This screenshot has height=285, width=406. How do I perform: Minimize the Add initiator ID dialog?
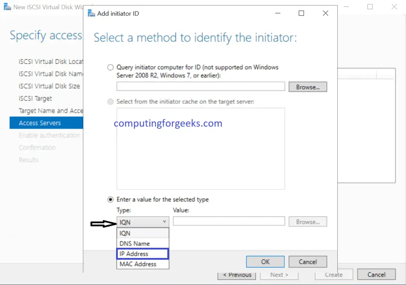tap(278, 13)
